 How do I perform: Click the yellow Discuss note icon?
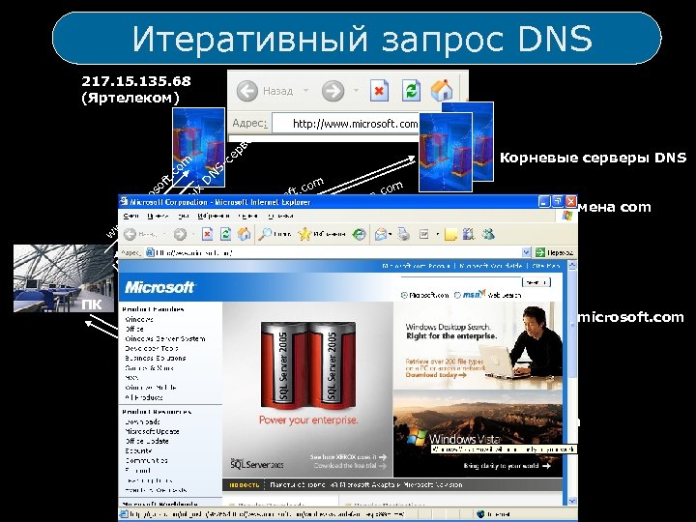click(451, 234)
